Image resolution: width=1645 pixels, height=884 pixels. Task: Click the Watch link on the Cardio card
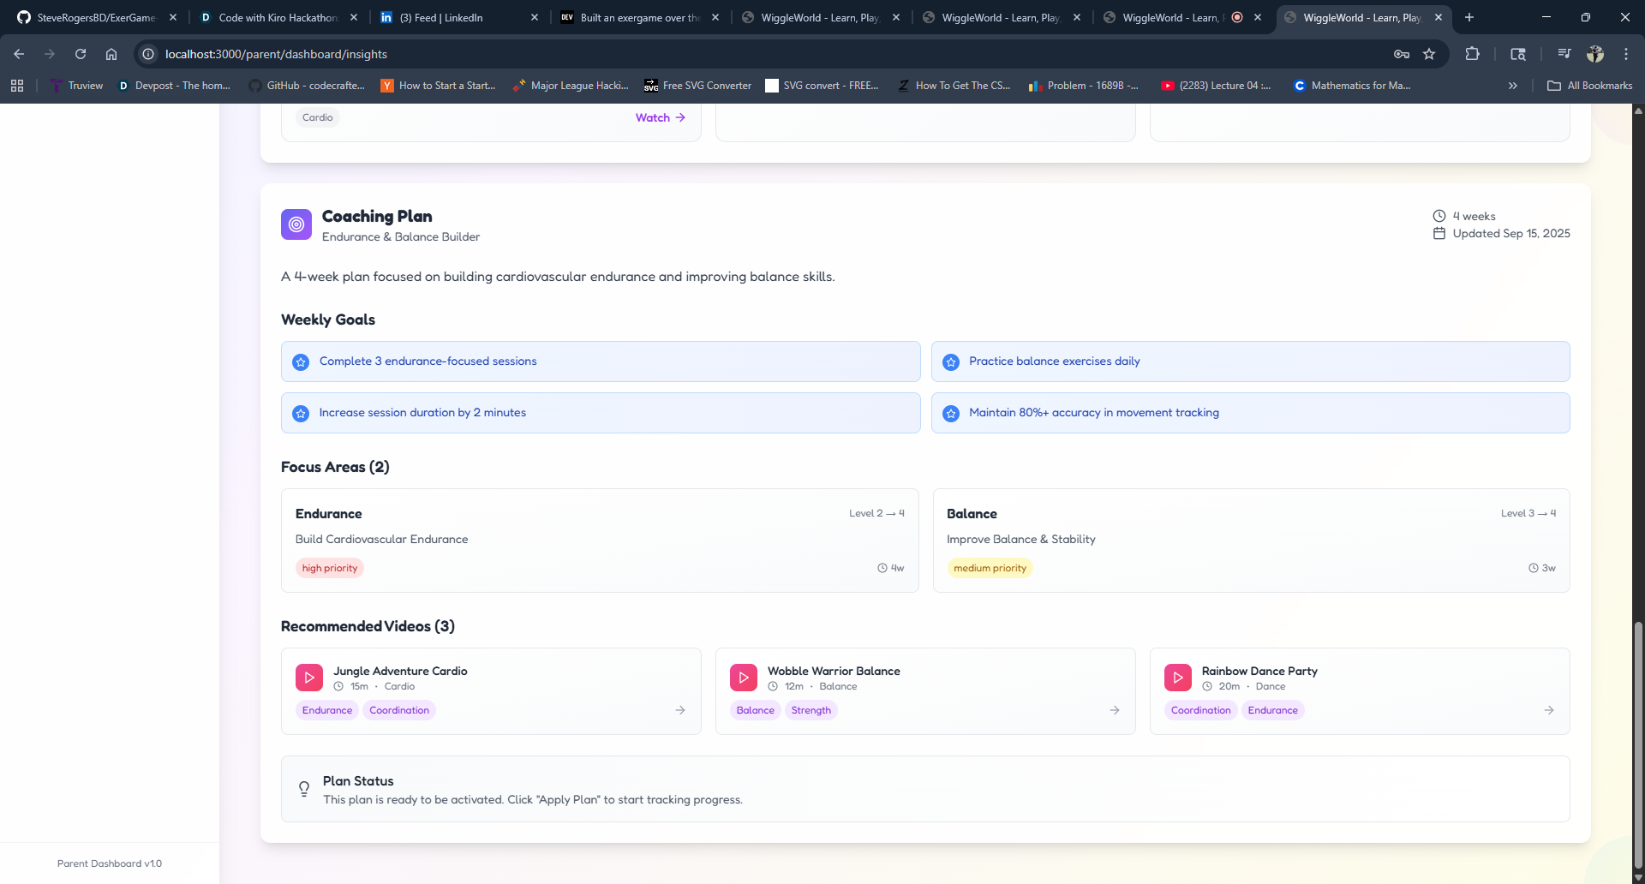[x=661, y=117]
